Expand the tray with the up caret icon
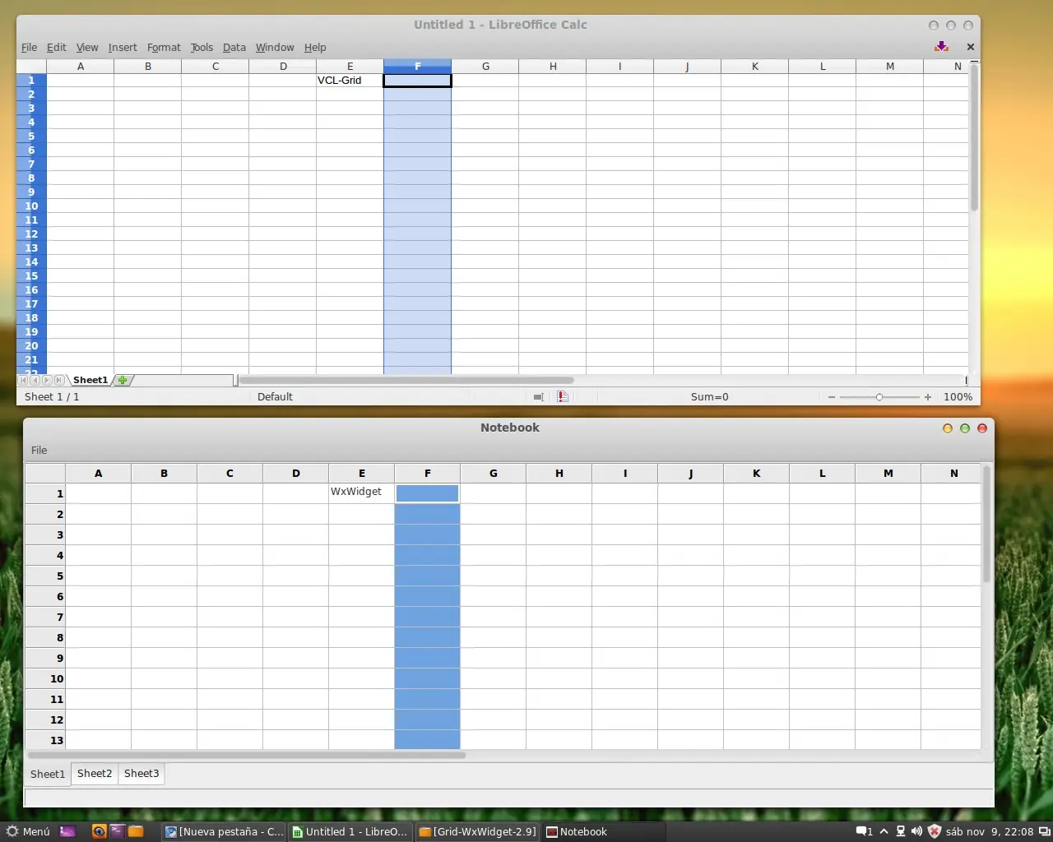The width and height of the screenshot is (1053, 842). (x=884, y=831)
